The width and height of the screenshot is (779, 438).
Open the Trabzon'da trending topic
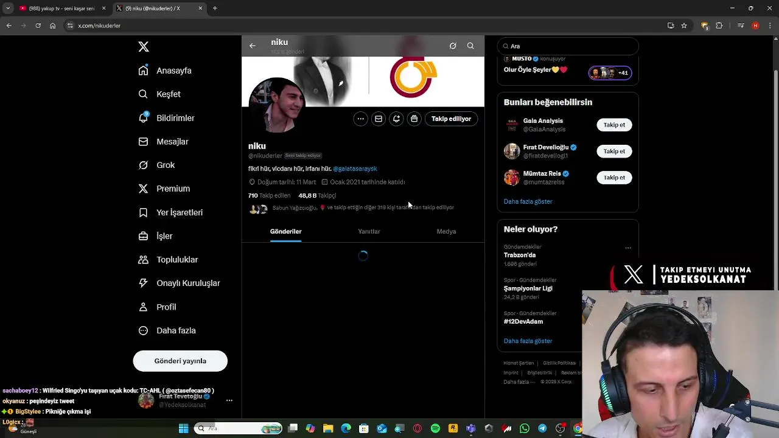[520, 255]
